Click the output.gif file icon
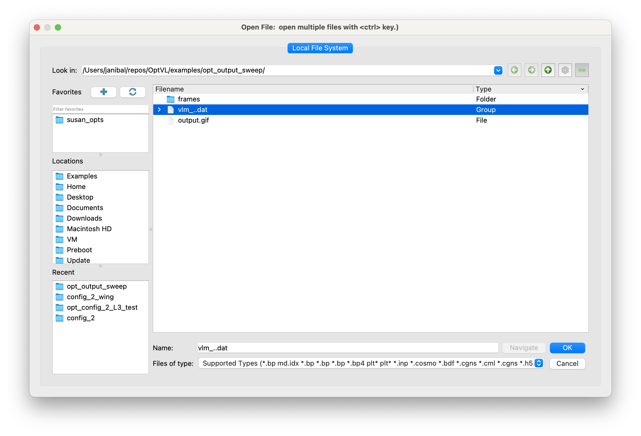Image resolution: width=641 pixels, height=436 pixels. tap(170, 120)
